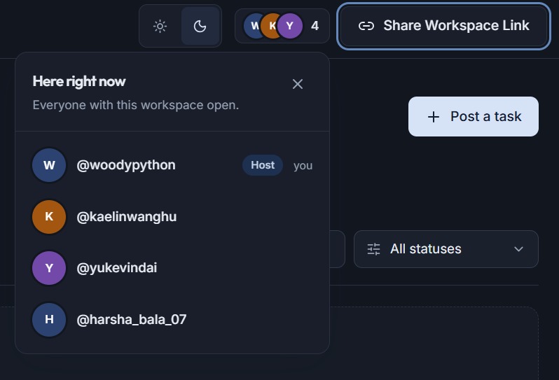This screenshot has height=380, width=559.
Task: Click the filter sliders icon beside All statuses
Action: pyautogui.click(x=373, y=249)
